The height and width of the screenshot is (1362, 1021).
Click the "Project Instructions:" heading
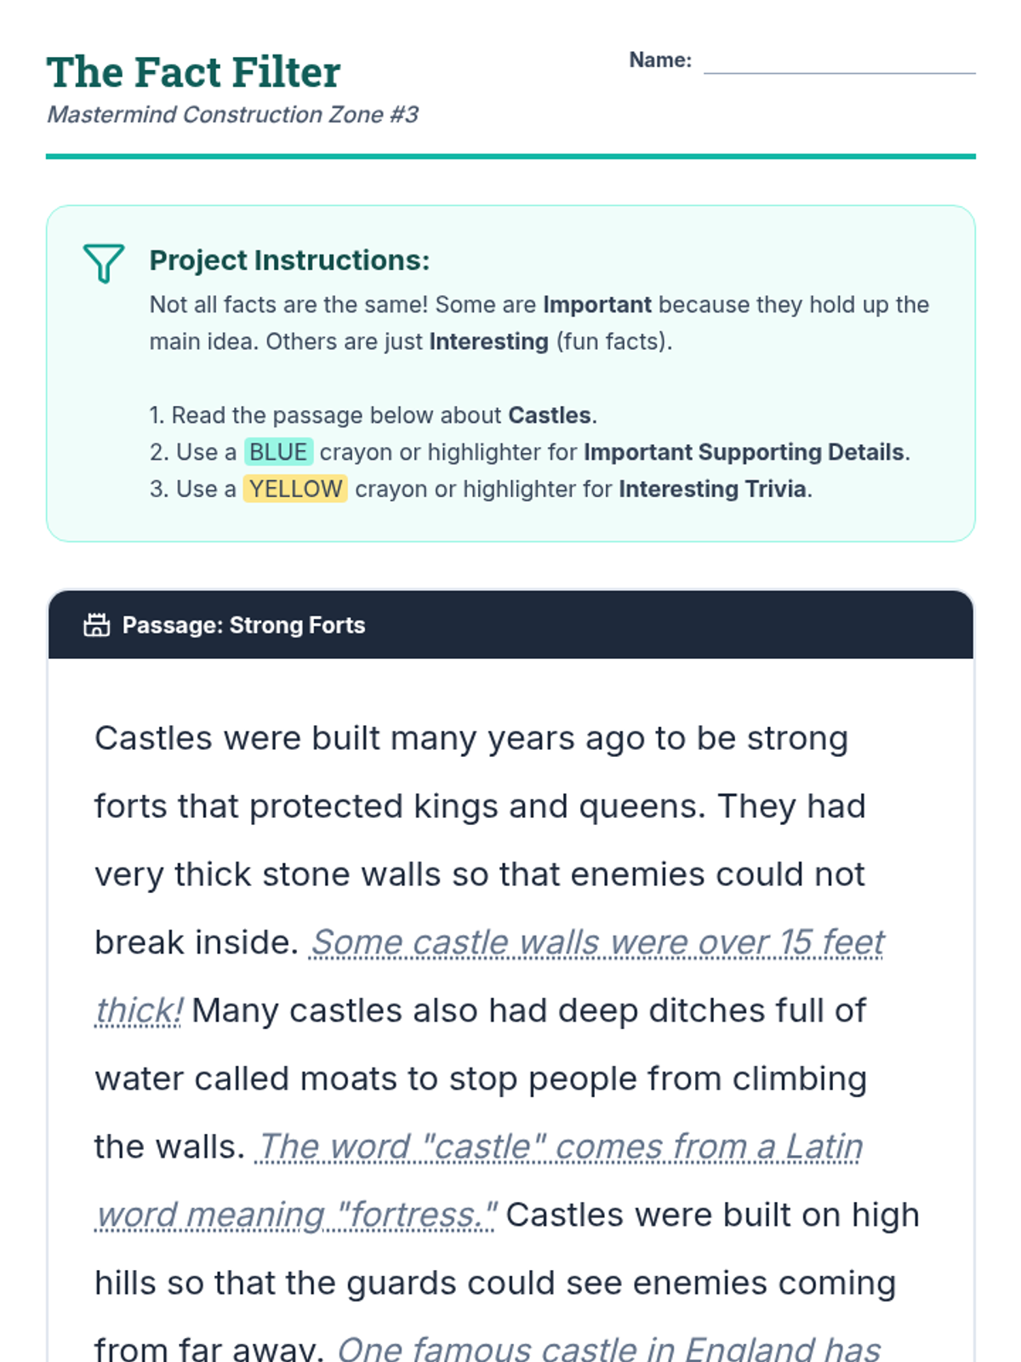coord(289,260)
